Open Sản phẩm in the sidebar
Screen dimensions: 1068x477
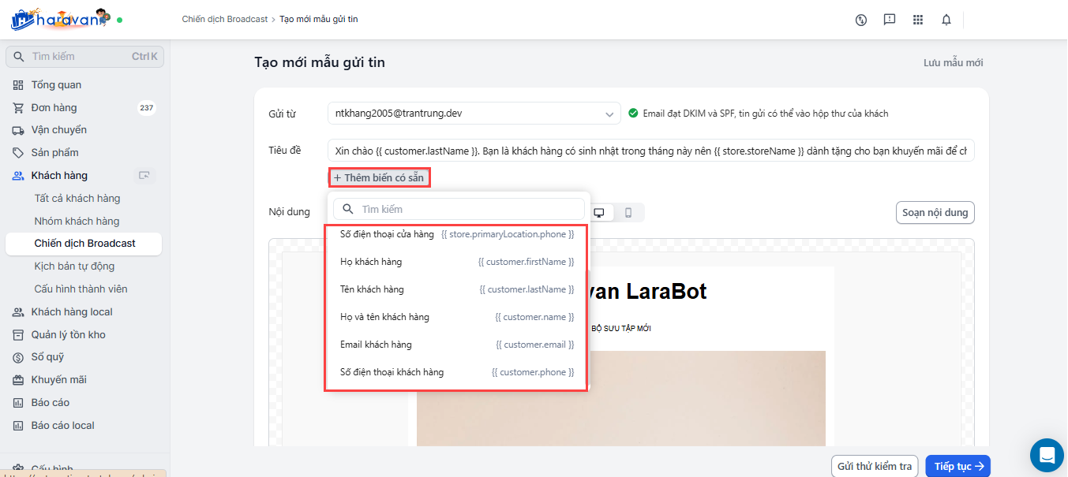coord(55,153)
